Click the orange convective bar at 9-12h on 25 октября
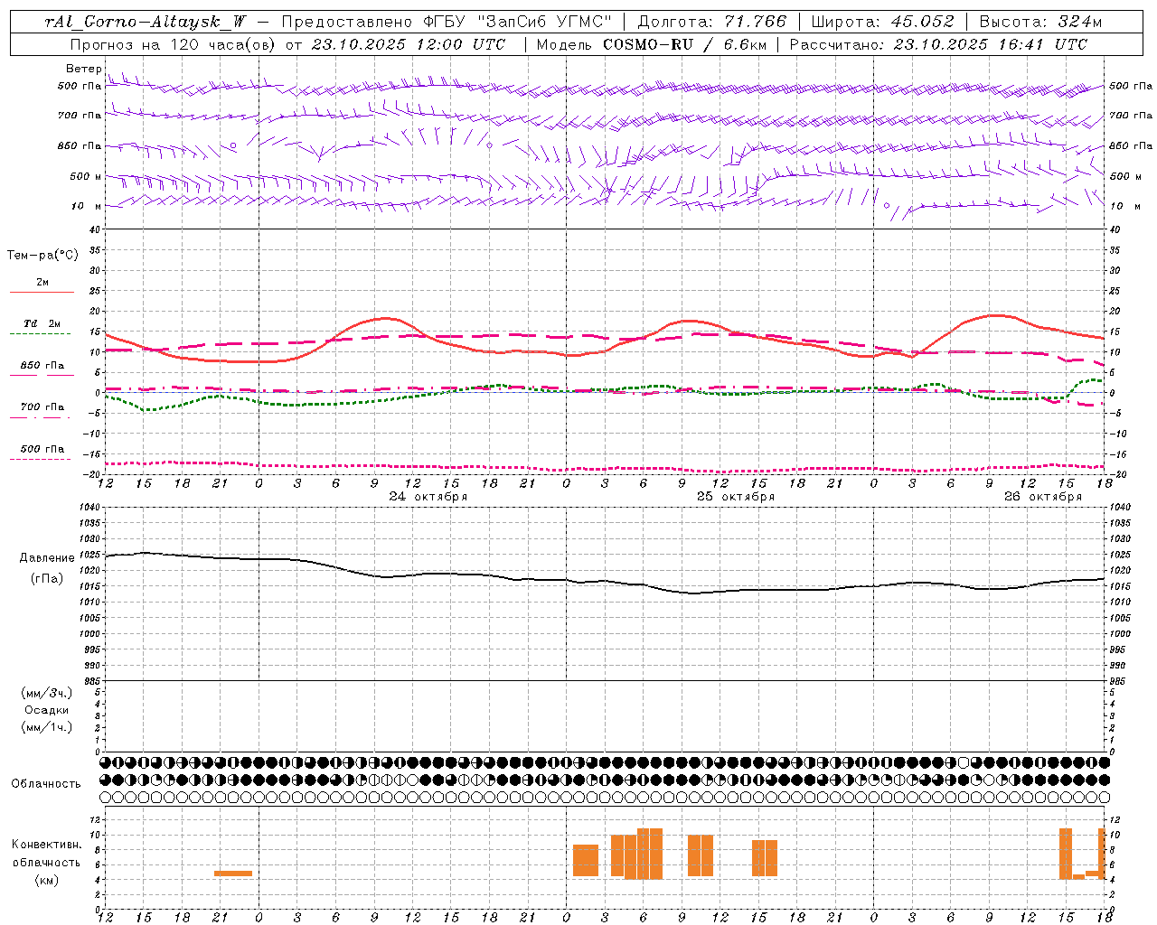The image size is (1157, 925). pos(701,855)
